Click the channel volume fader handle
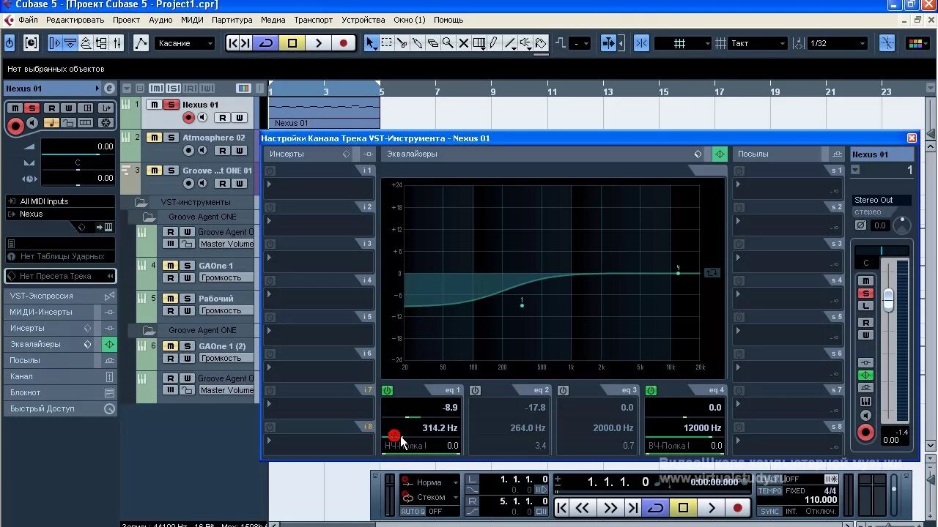The height and width of the screenshot is (527, 938). click(888, 299)
